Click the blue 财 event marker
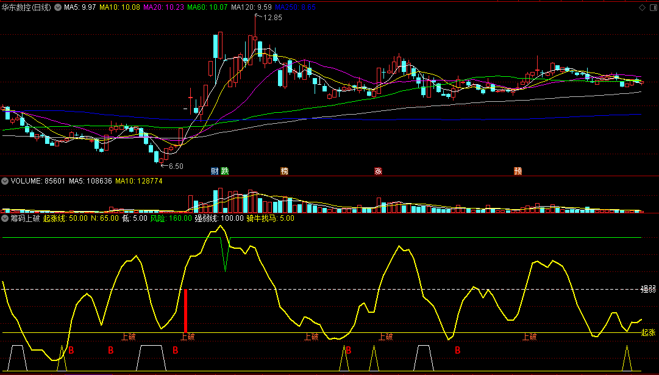The height and width of the screenshot is (375, 659). [215, 171]
